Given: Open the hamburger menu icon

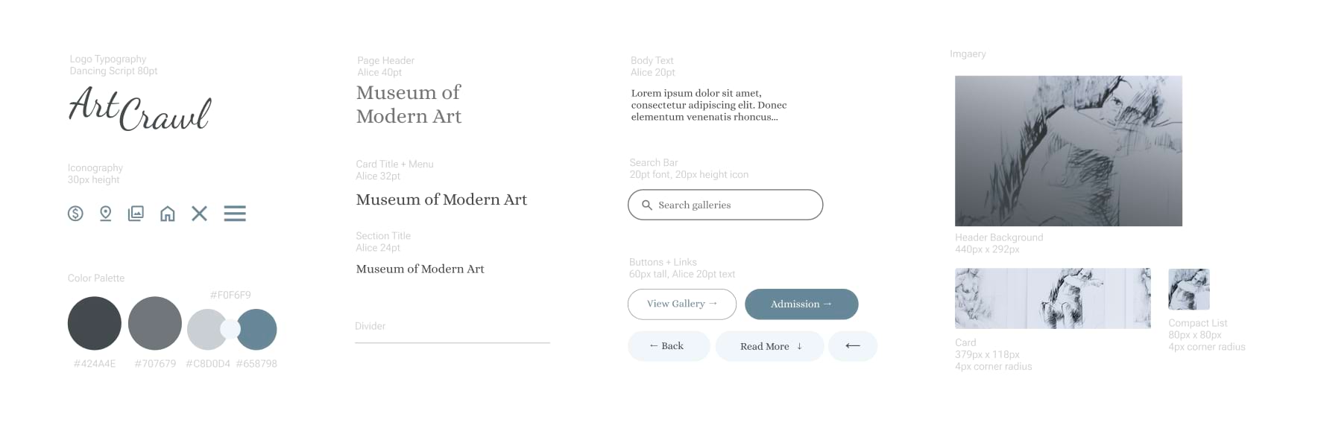Looking at the screenshot, I should pos(235,214).
